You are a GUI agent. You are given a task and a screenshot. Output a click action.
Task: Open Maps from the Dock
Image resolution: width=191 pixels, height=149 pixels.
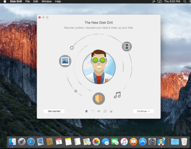click(87, 142)
